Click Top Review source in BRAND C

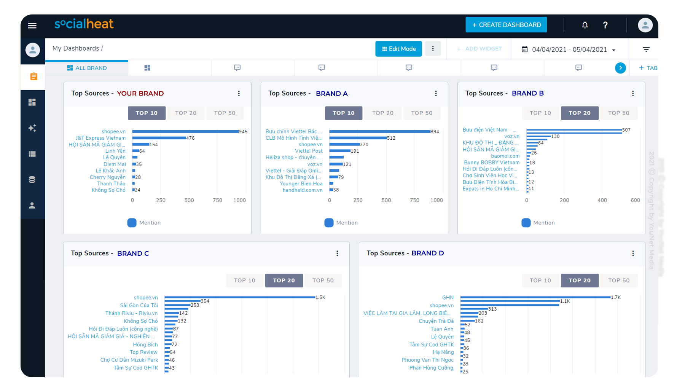point(143,353)
